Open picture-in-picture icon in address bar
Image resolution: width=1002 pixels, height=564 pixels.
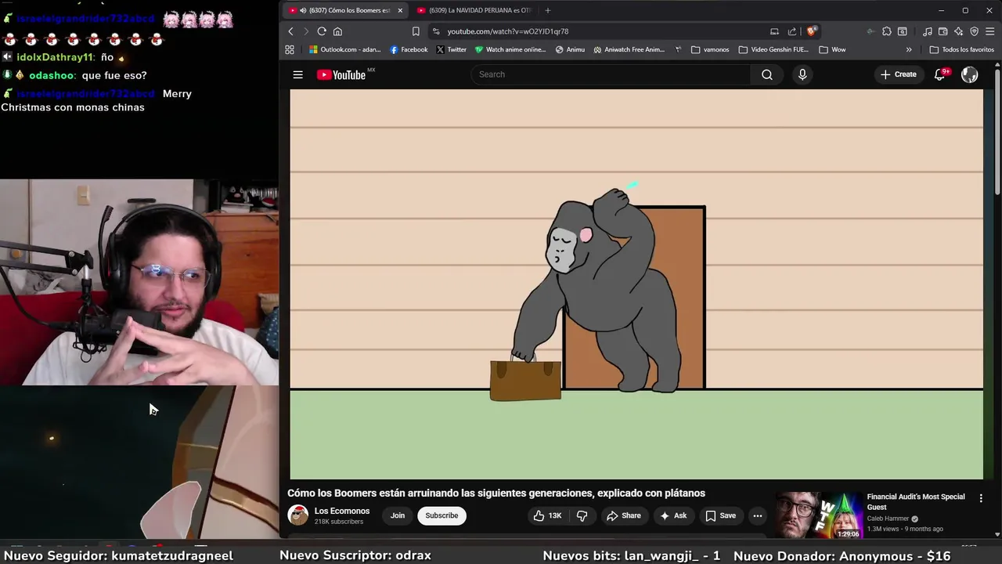click(x=774, y=31)
